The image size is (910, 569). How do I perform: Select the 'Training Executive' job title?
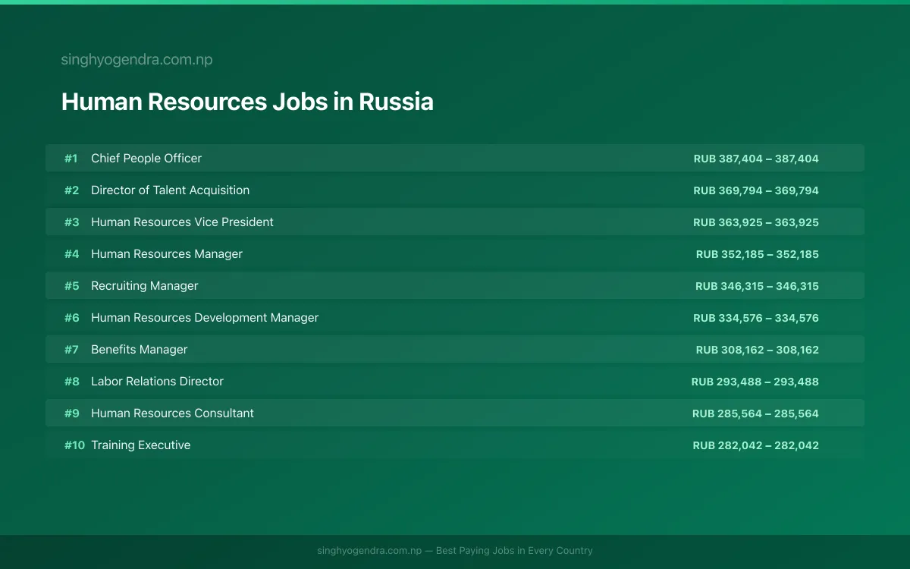140,445
